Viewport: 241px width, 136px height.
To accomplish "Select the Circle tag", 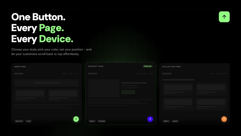I will [x=28, y=121].
